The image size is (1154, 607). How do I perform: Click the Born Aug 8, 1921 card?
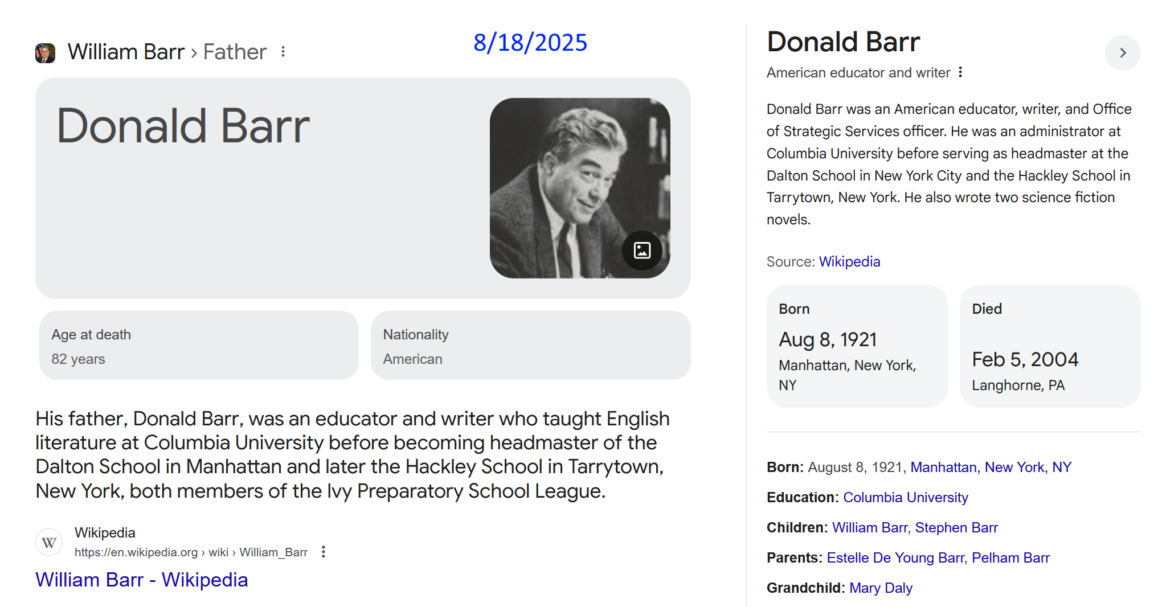pyautogui.click(x=857, y=346)
